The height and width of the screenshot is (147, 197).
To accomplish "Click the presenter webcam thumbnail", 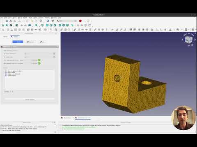I will coord(183,118).
